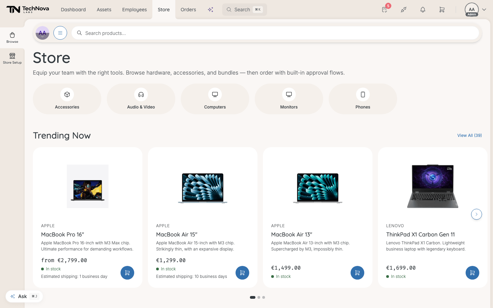Expand the AA Admin account menu
The image size is (493, 308).
click(476, 10)
